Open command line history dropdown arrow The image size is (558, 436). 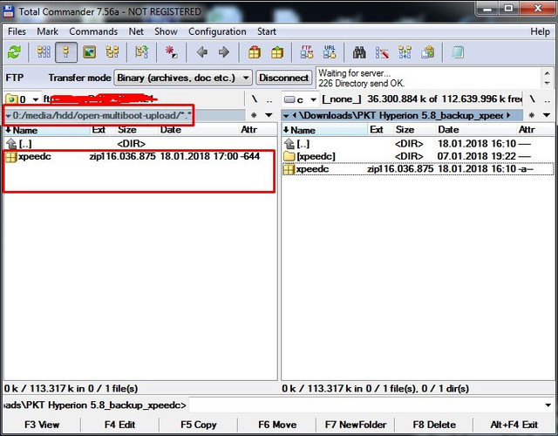(548, 405)
